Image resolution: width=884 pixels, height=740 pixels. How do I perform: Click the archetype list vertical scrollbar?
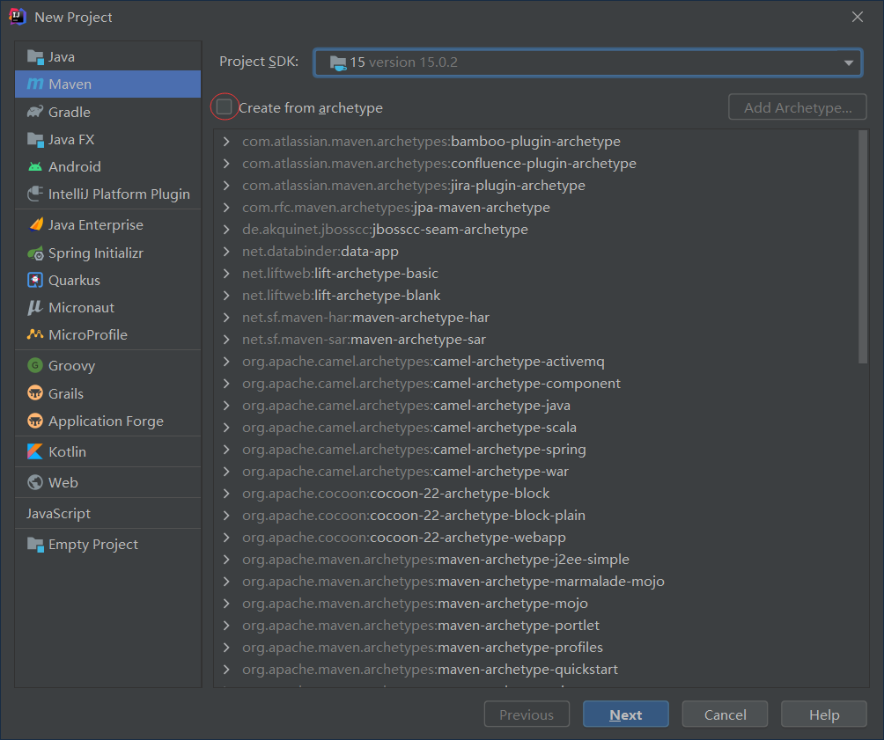(x=863, y=246)
